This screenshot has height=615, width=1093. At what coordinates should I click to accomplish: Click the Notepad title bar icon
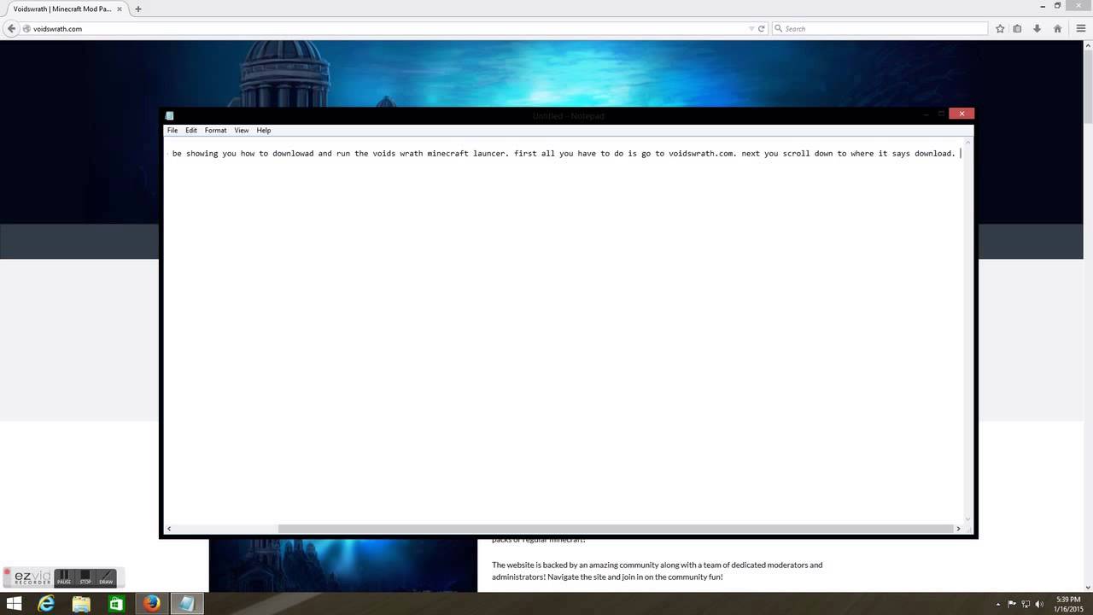pos(169,115)
